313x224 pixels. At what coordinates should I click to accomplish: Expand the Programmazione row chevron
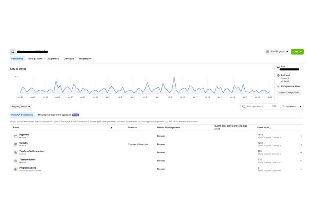pyautogui.click(x=301, y=169)
